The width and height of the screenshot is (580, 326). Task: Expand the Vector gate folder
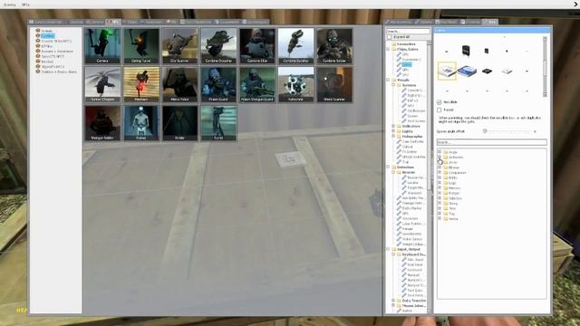point(440,218)
